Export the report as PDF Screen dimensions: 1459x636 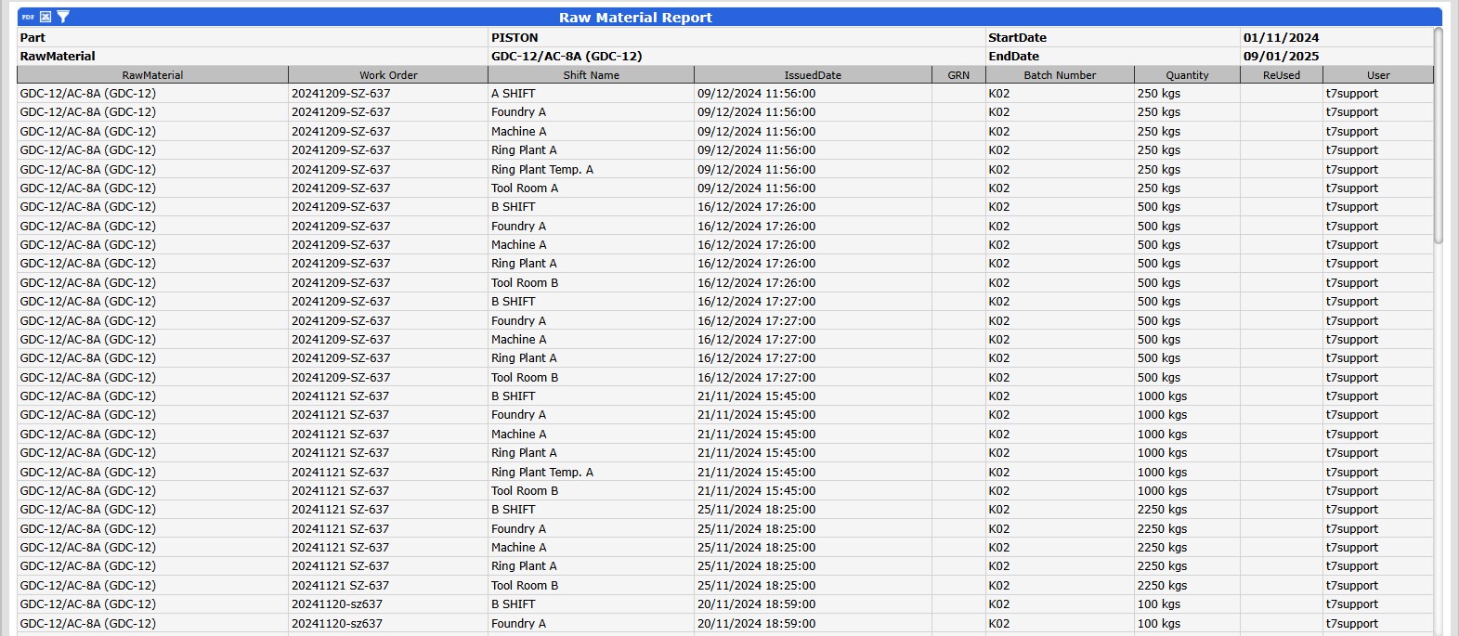(x=28, y=17)
